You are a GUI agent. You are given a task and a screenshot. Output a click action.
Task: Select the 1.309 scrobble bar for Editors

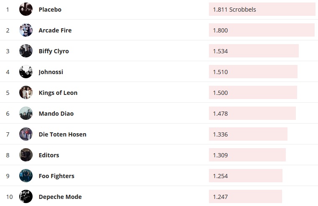[247, 155]
